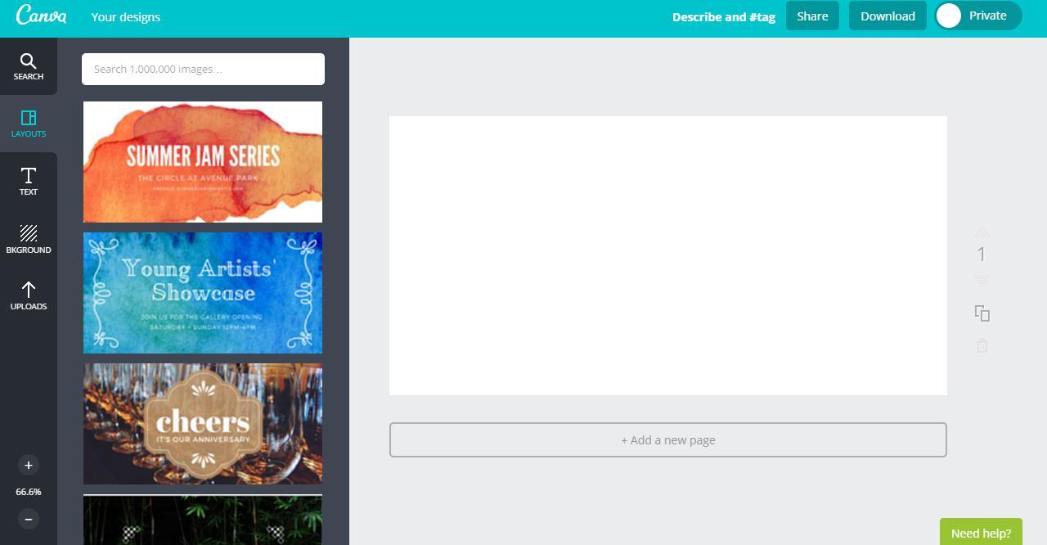Zoom out with the minus button
The width and height of the screenshot is (1047, 545).
coord(29,519)
